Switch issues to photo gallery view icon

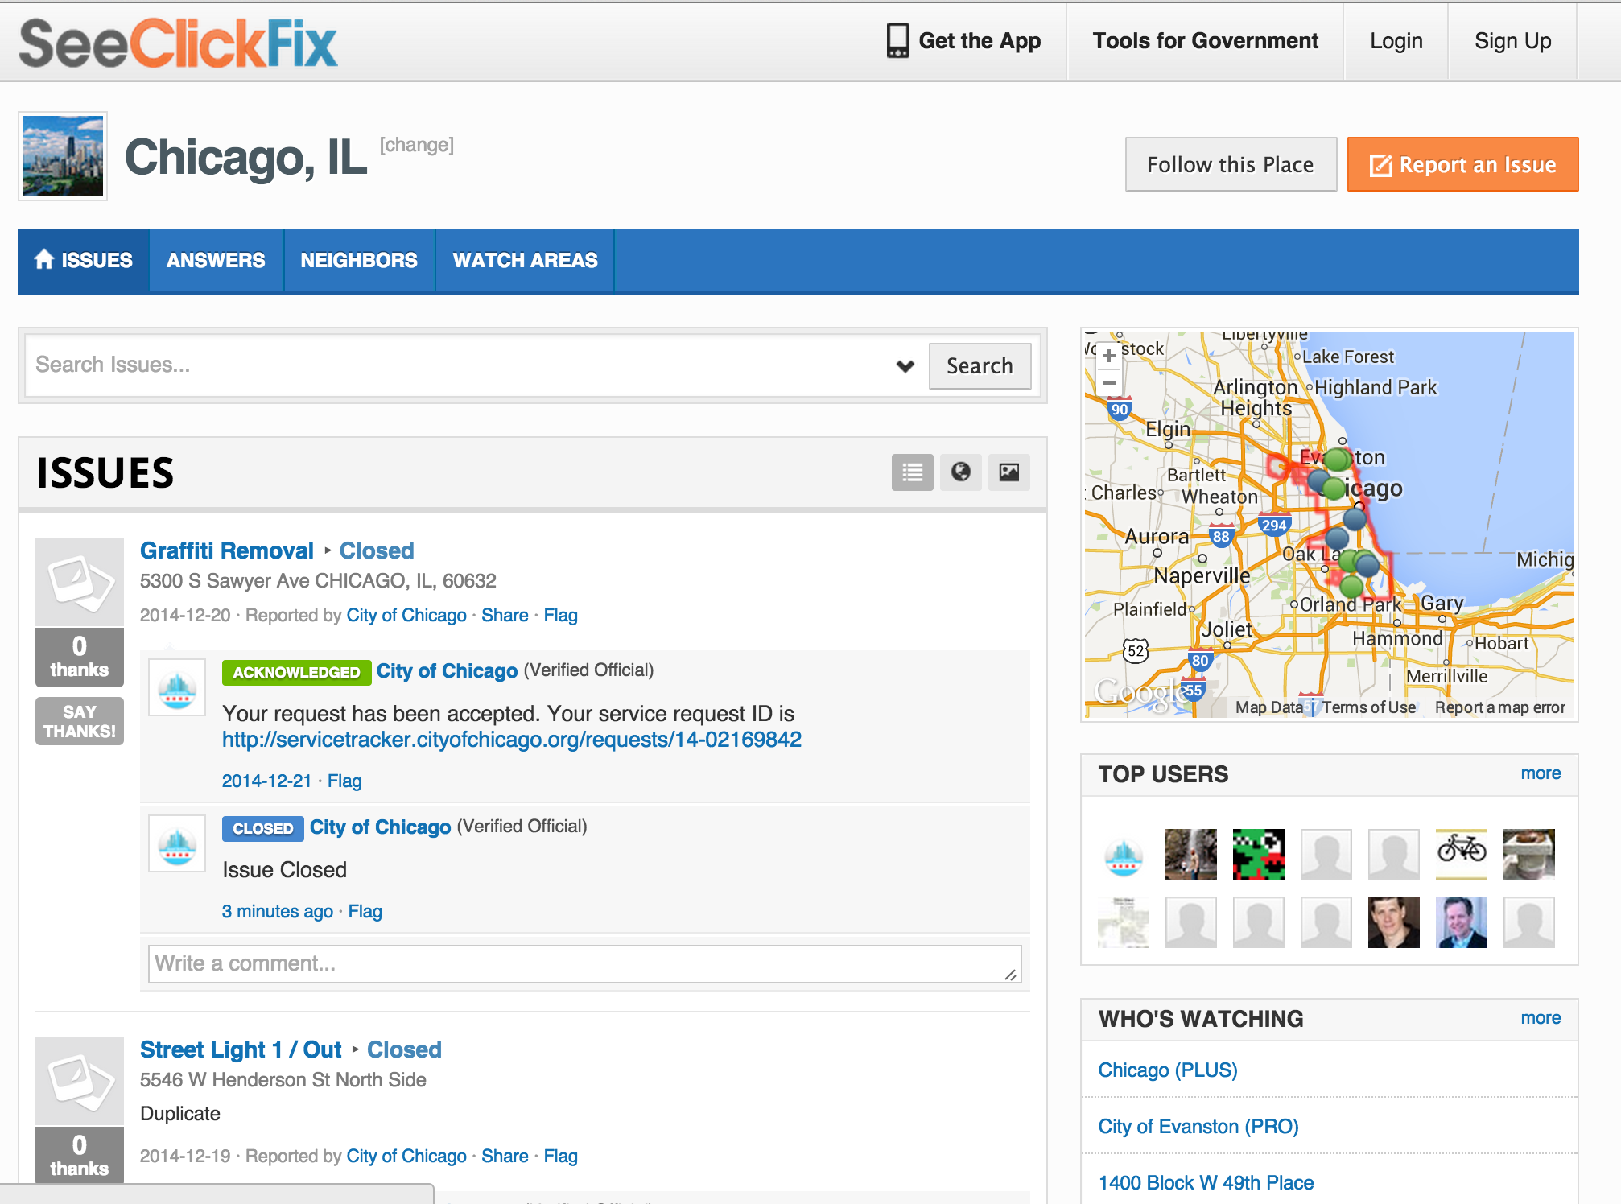1008,472
